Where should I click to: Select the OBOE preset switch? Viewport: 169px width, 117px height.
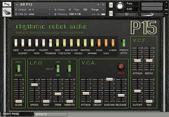(x=16, y=43)
